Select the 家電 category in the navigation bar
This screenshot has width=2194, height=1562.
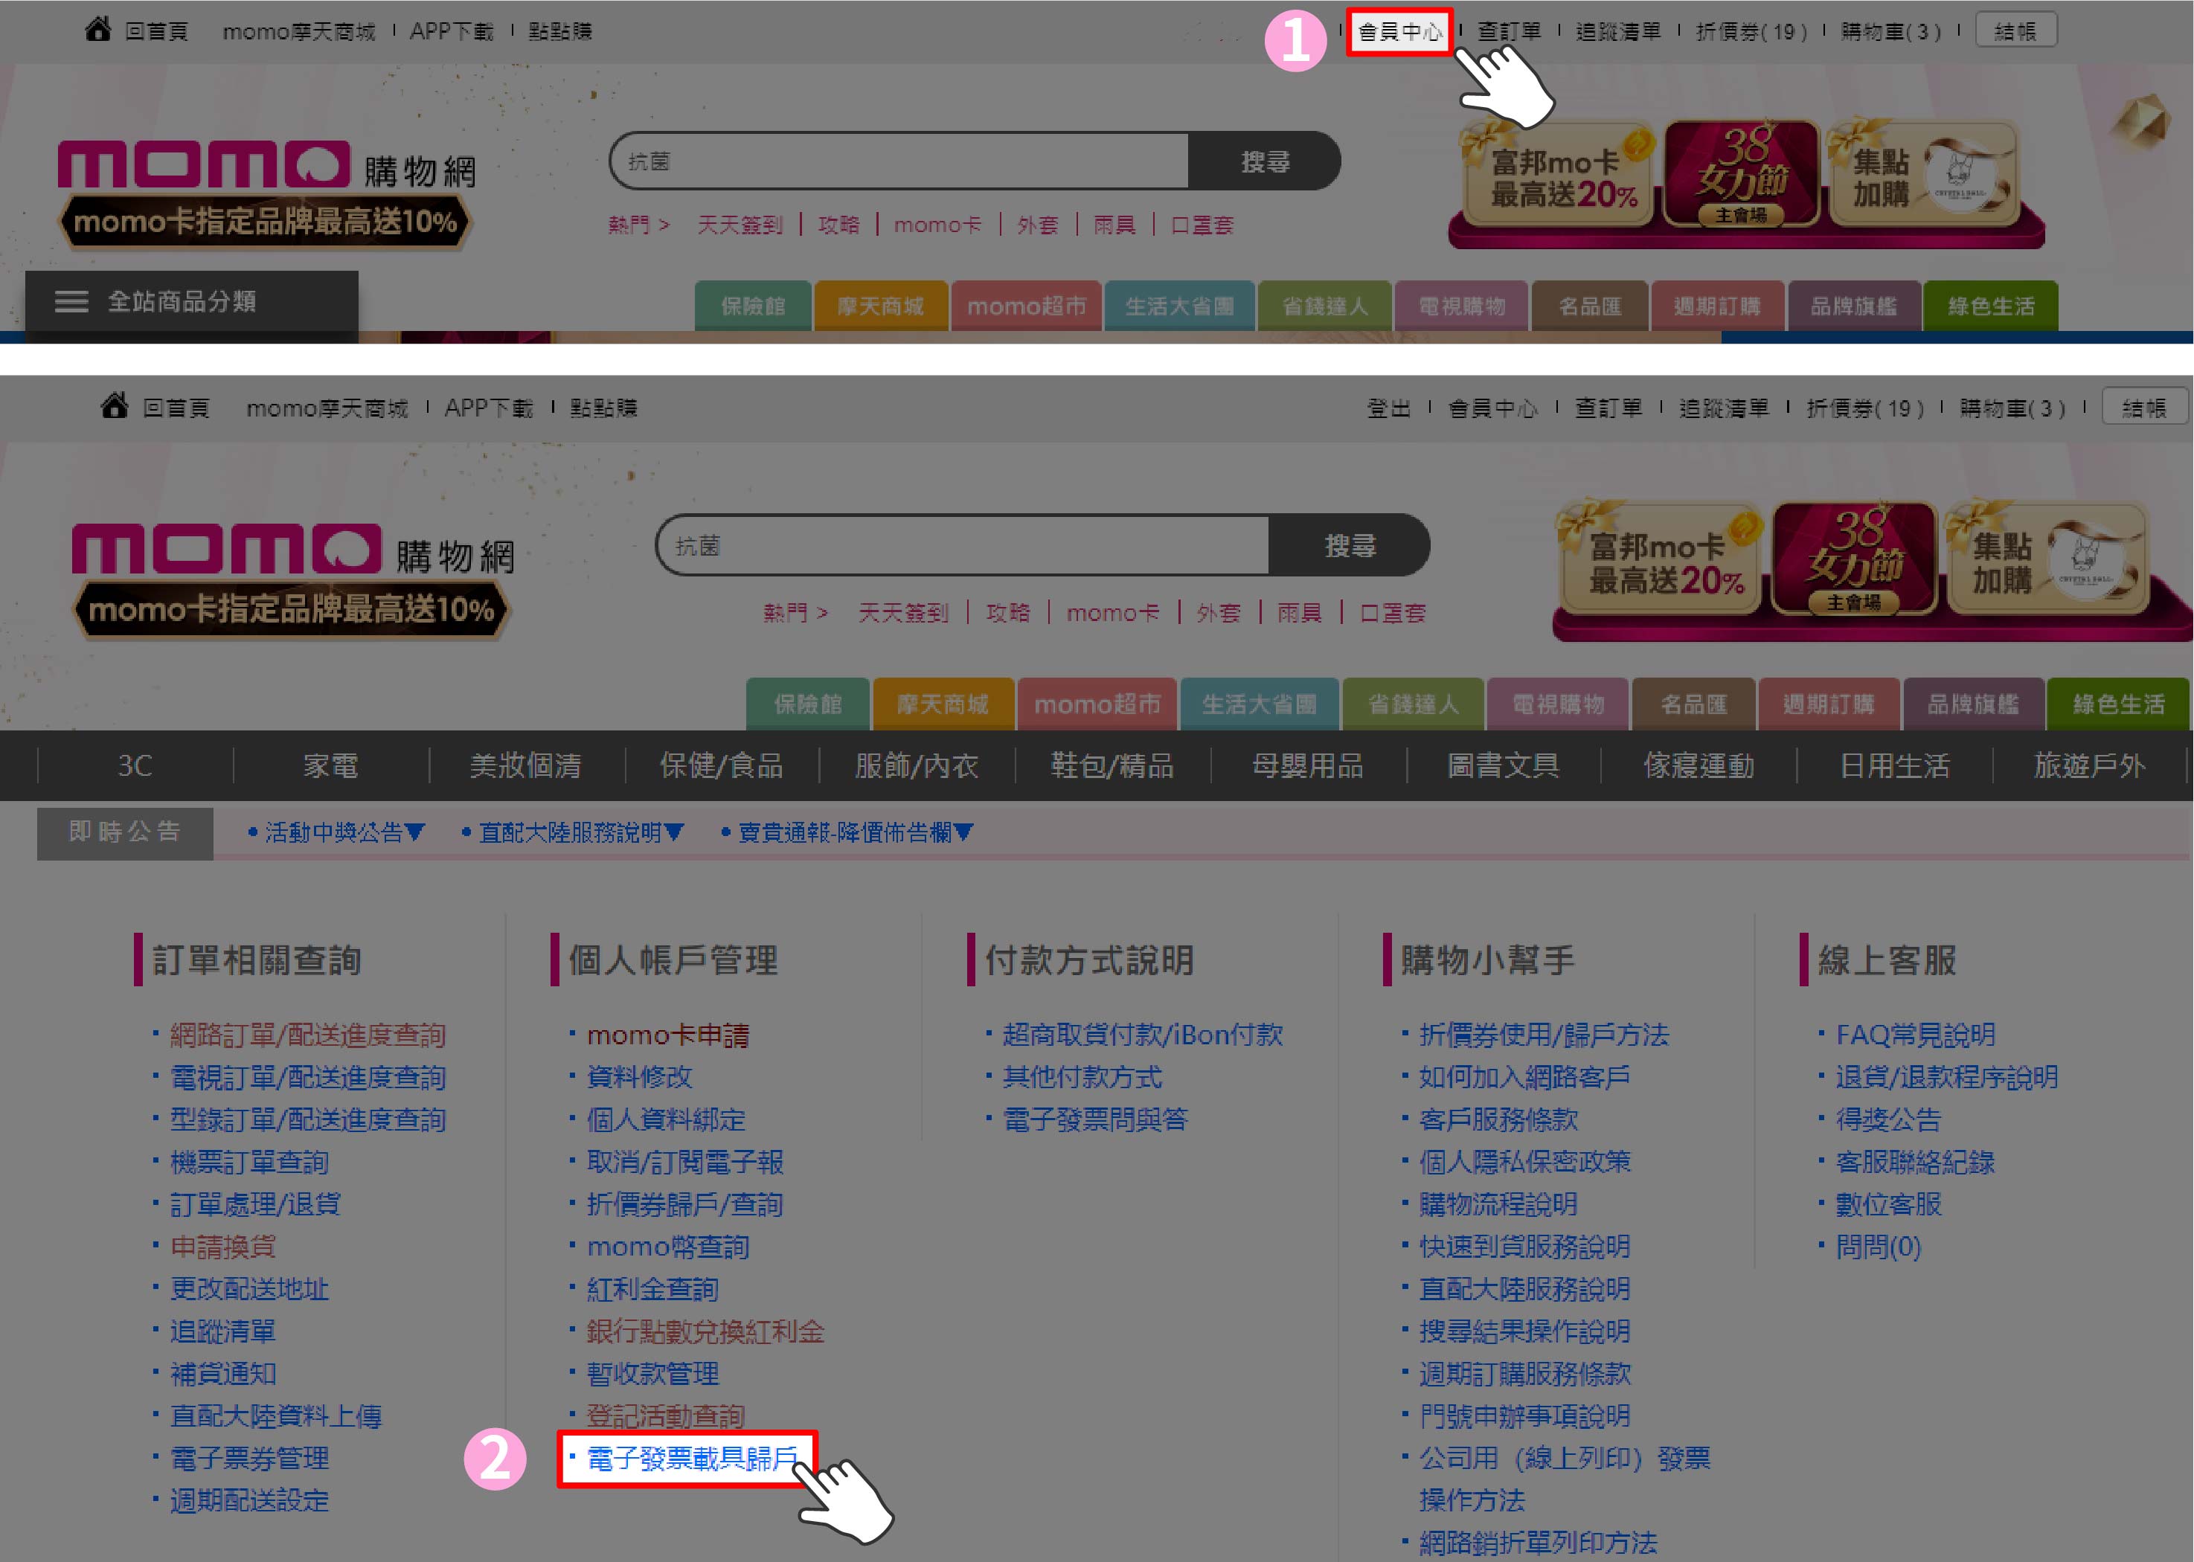330,765
